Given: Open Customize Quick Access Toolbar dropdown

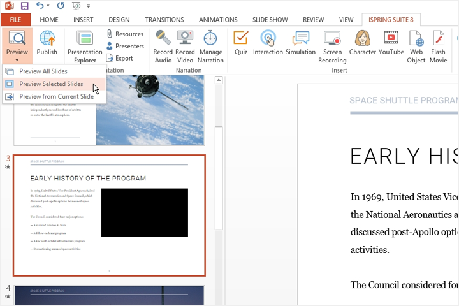Looking at the screenshot, I should (x=89, y=6).
